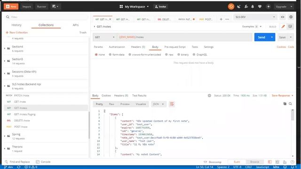The height and width of the screenshot is (169, 301).
Task: Open settings via the wrench icon
Action: (246, 7)
